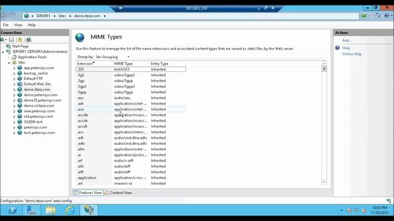Viewport: 394px width, 221px height.
Task: Select the .adts extension row
Action: [131, 144]
